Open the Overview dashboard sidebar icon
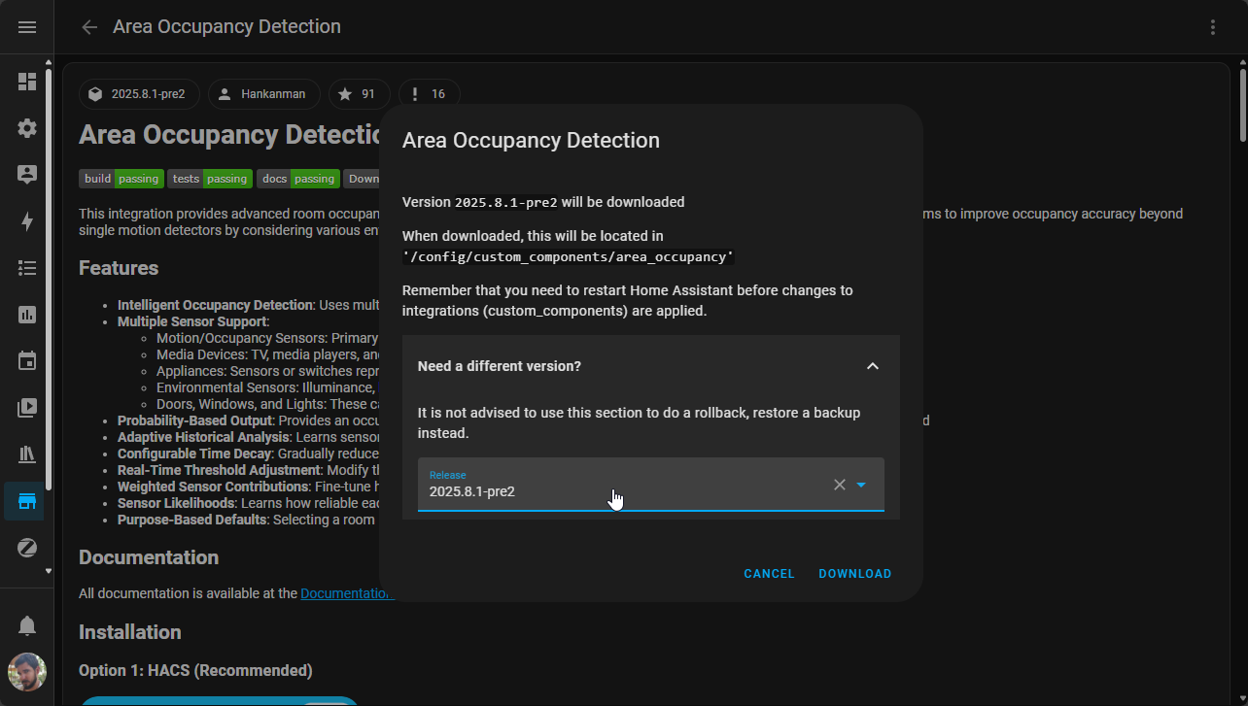This screenshot has height=706, width=1248. pyautogui.click(x=27, y=82)
